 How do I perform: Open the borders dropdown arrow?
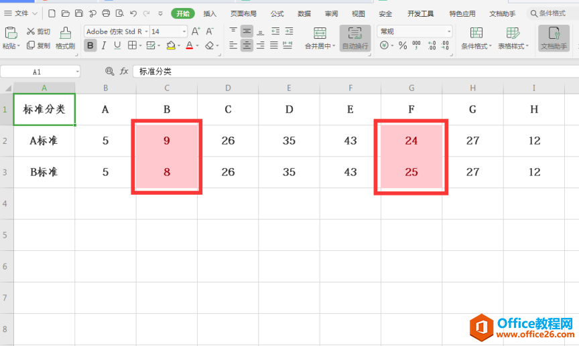click(x=140, y=46)
